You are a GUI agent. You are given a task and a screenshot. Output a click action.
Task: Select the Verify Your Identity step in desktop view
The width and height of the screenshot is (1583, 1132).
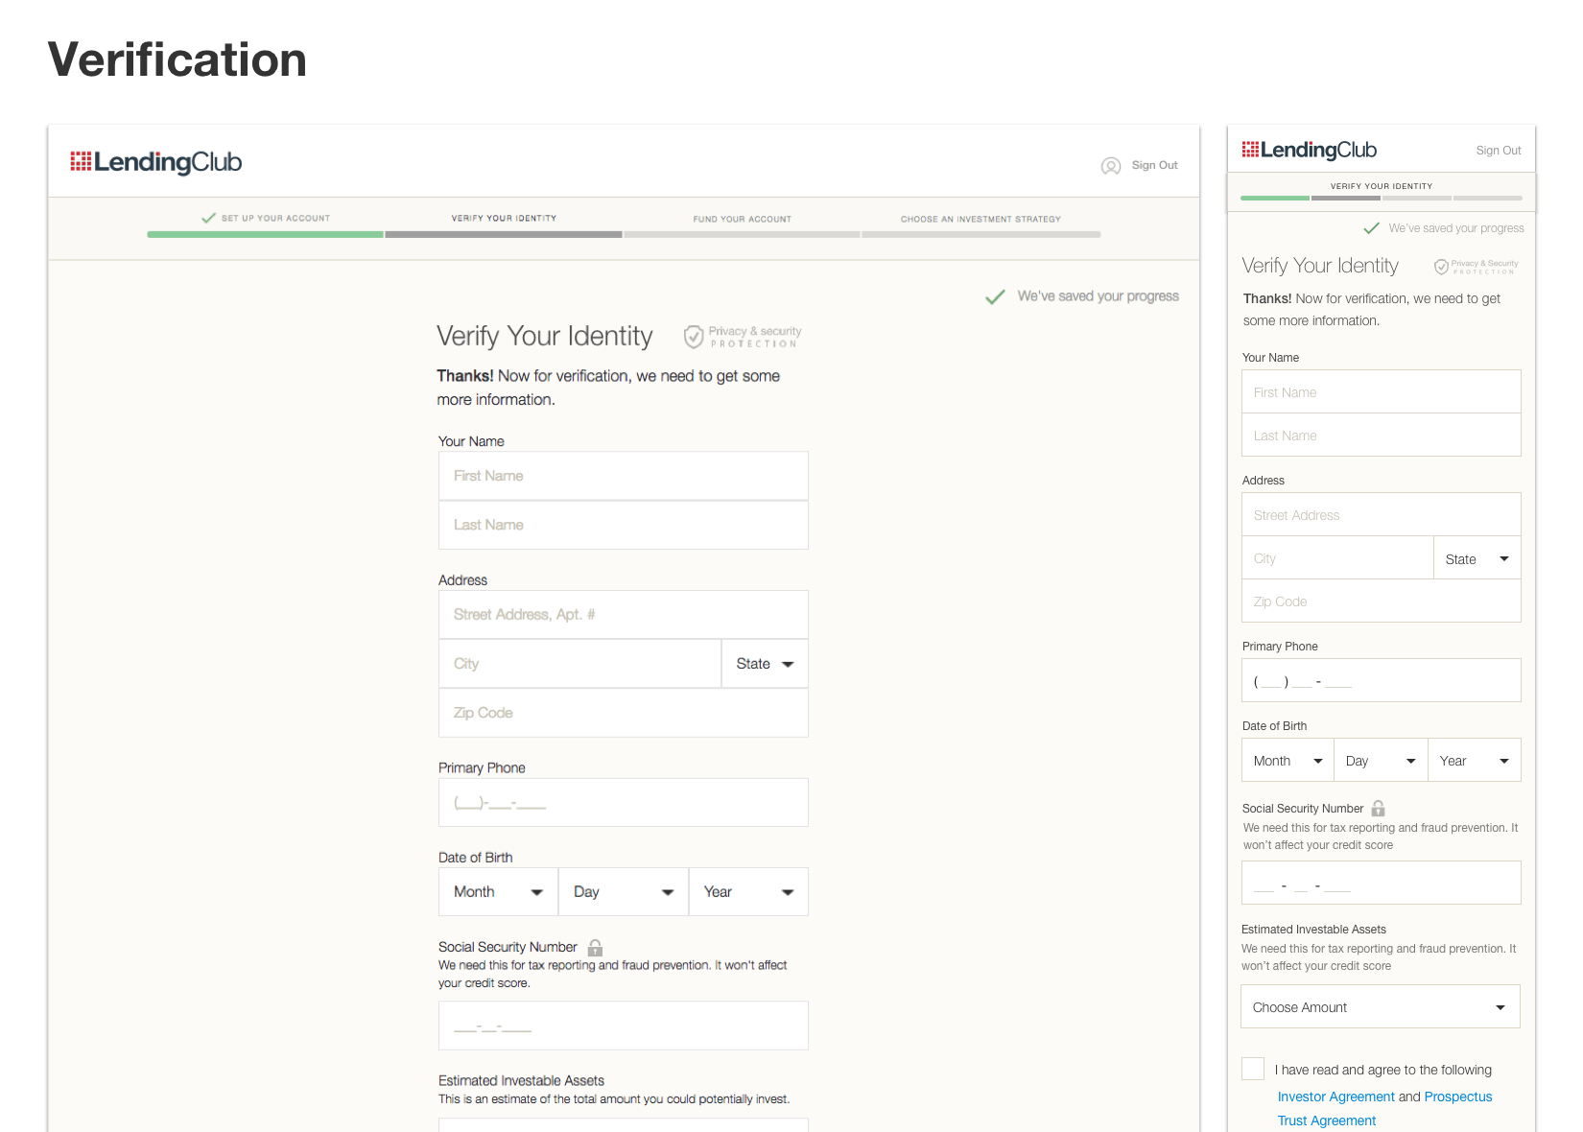504,219
